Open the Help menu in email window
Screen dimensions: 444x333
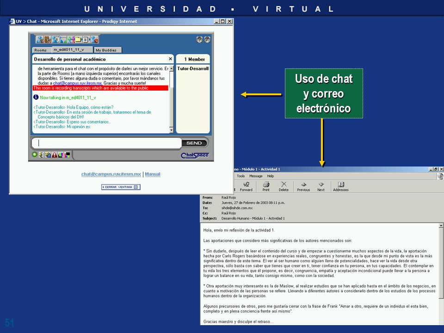point(271,176)
